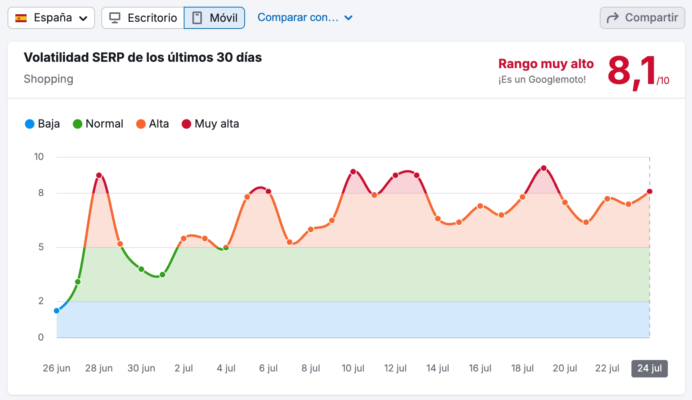Click the Spain flag icon
The image size is (692, 400).
tap(22, 17)
